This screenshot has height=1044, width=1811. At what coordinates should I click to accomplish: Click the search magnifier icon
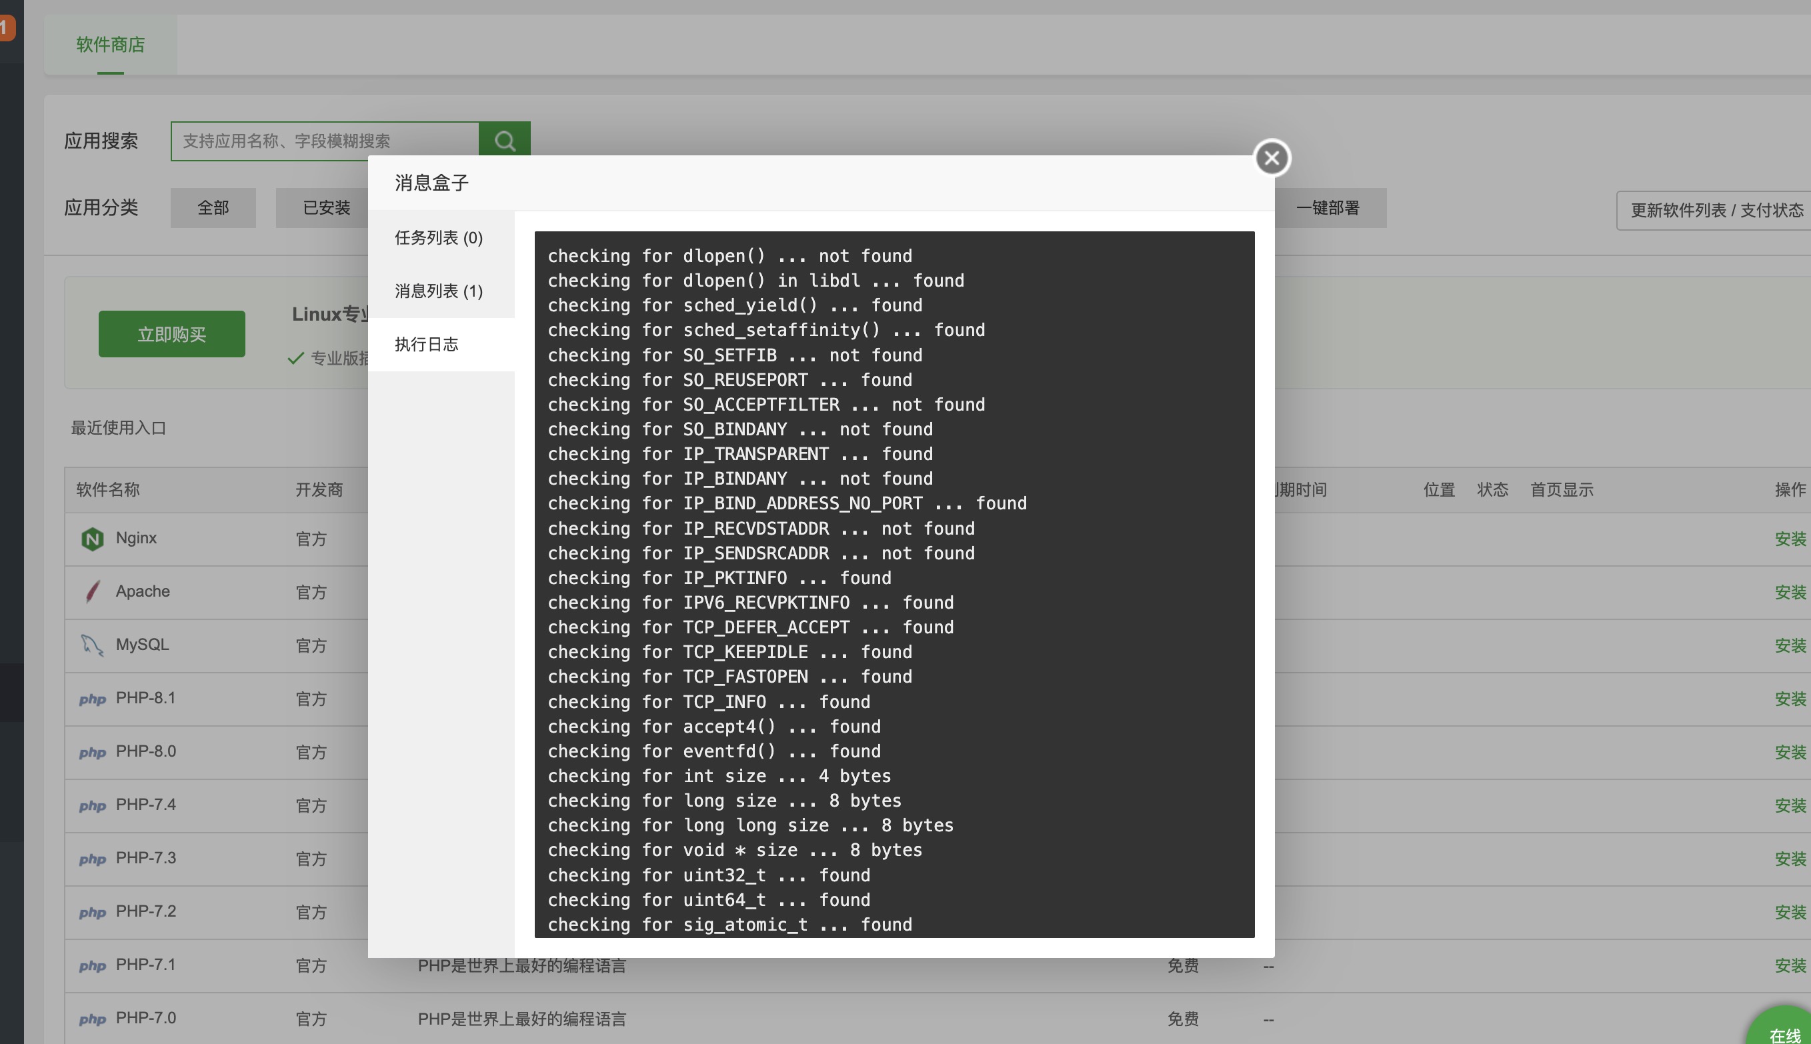click(x=505, y=140)
